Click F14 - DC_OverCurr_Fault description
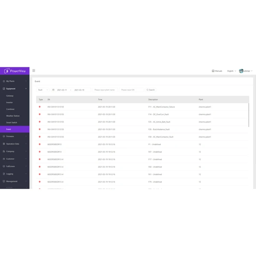 [x=158, y=114]
